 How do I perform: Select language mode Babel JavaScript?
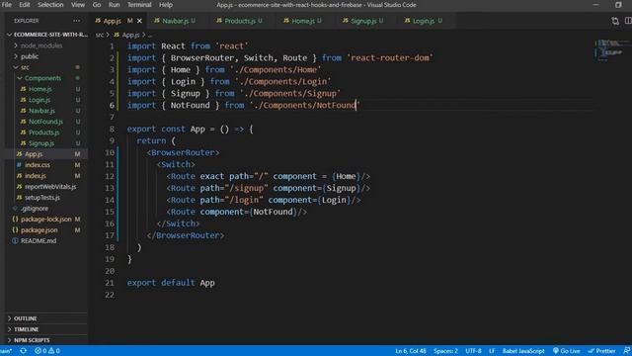[x=523, y=351]
